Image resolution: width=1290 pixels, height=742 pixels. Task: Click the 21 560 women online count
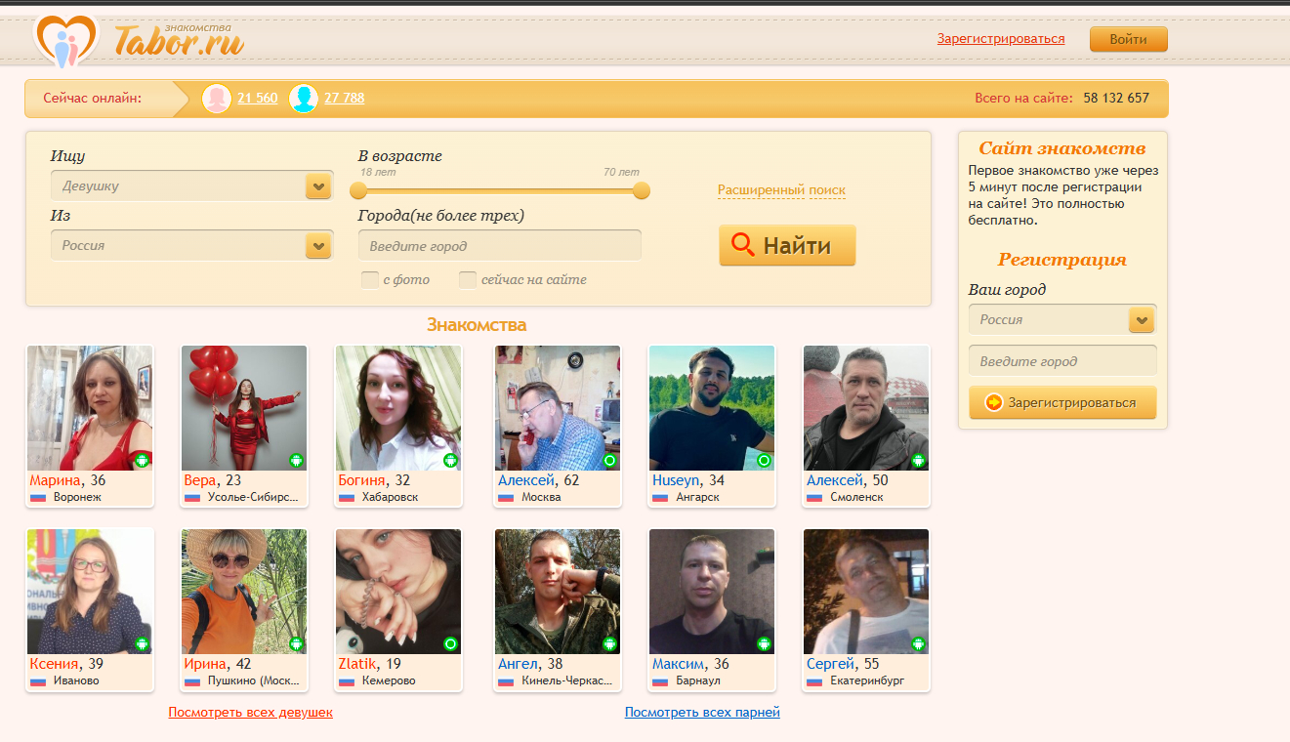258,98
